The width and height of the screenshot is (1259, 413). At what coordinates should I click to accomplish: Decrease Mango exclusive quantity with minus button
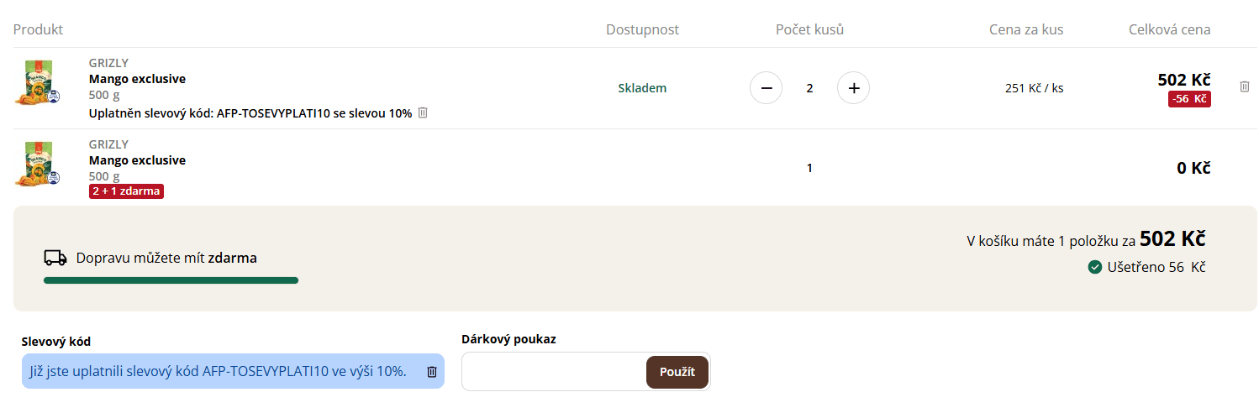pos(766,88)
